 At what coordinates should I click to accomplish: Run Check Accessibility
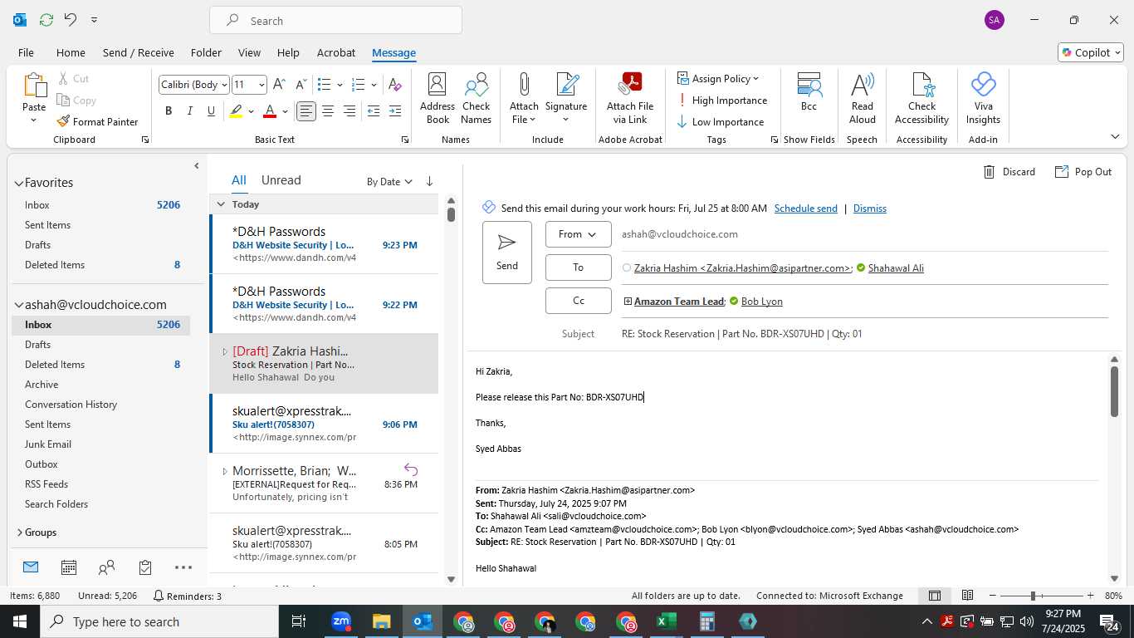point(921,98)
